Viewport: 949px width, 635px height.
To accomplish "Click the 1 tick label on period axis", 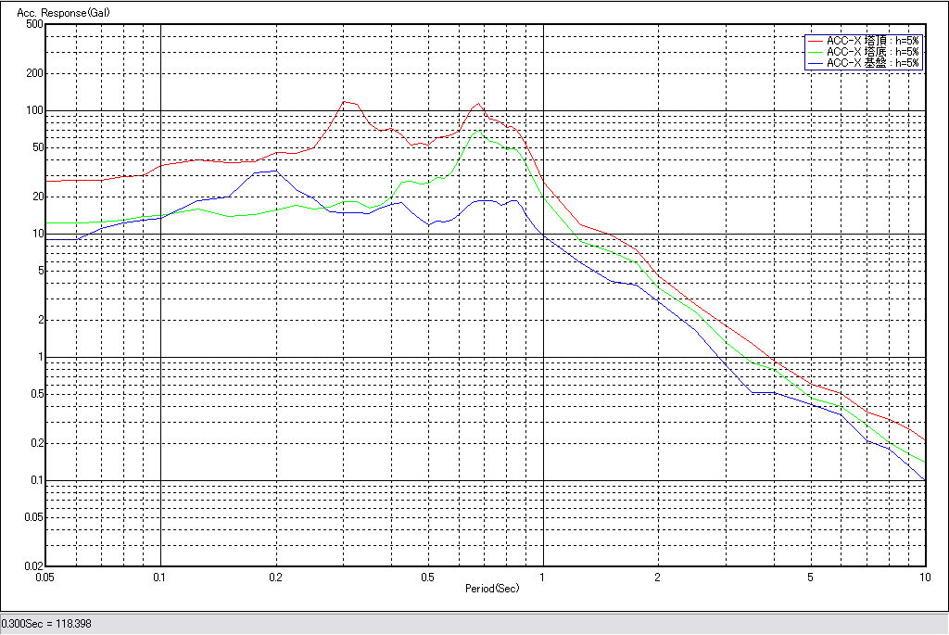I will 543,578.
